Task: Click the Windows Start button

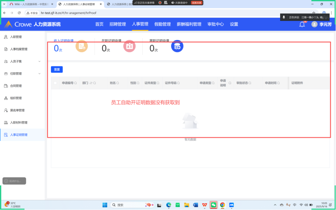Action: coord(105,205)
